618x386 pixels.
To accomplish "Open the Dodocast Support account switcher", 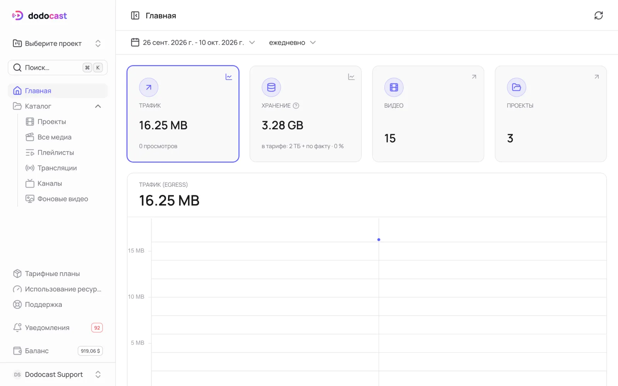I will [58, 374].
